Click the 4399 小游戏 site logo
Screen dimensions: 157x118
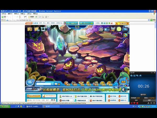click(32, 23)
